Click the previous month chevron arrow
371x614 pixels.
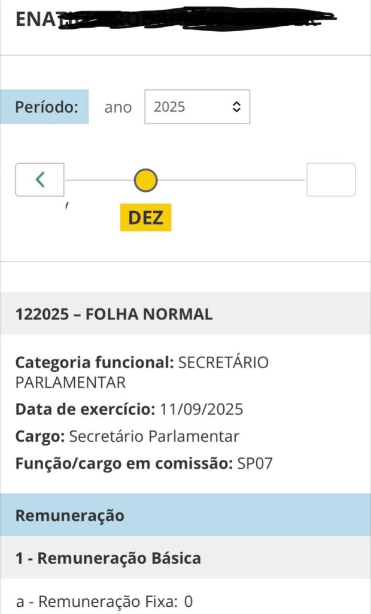tap(39, 179)
